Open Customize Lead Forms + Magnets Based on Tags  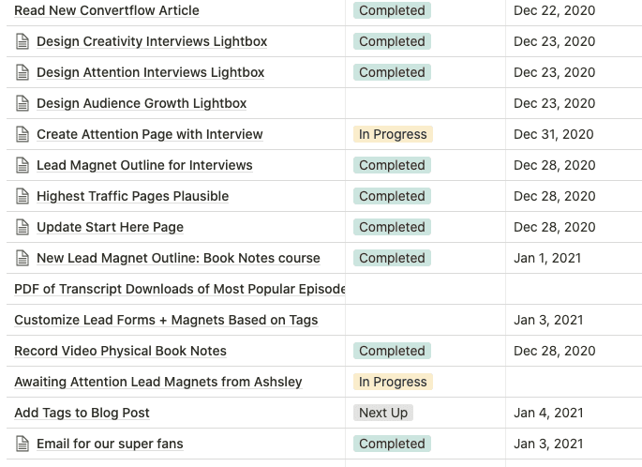pos(166,320)
